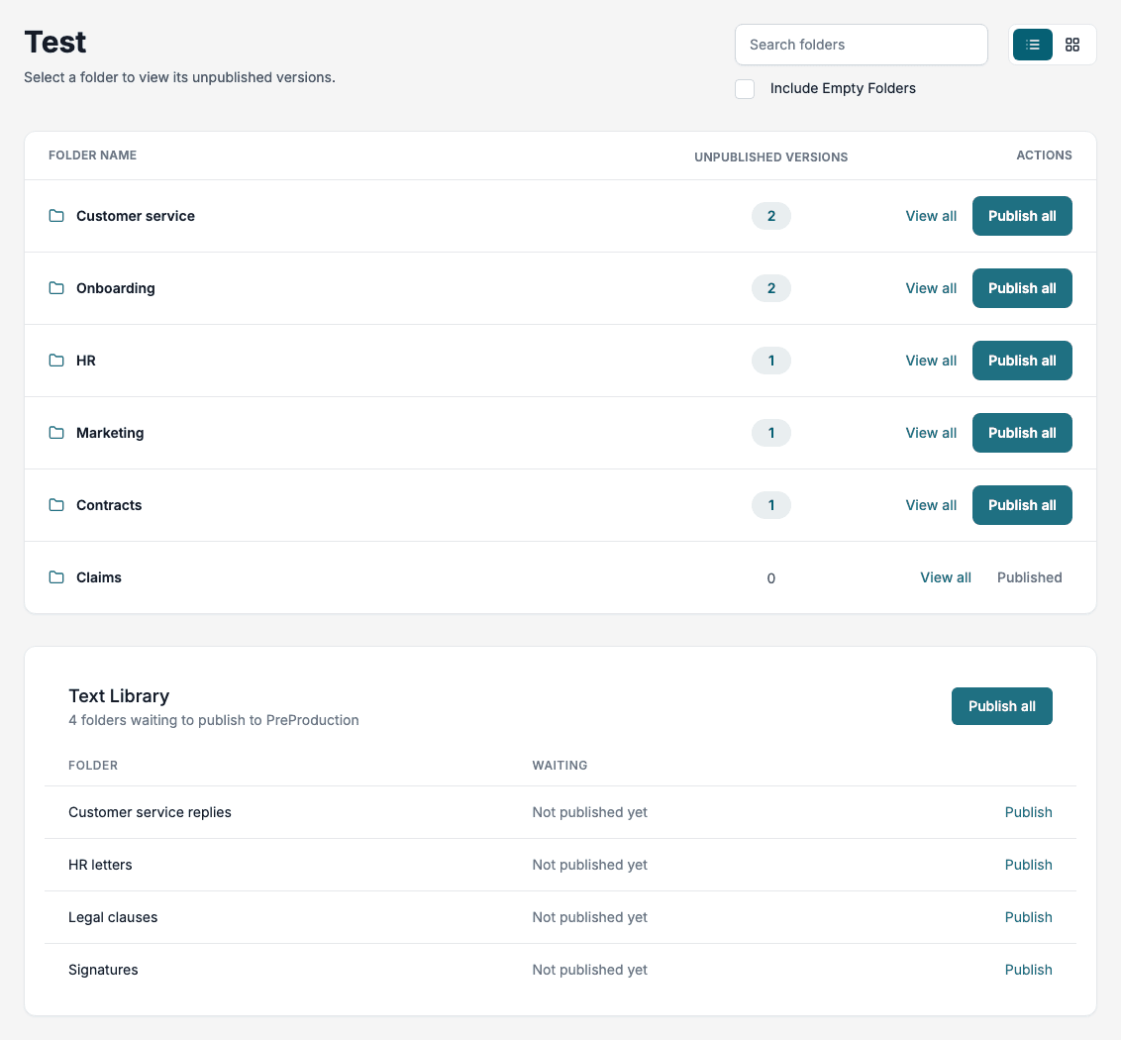Enable the Include Empty Folders checkbox
Screen dimensions: 1121x1040
tap(745, 89)
